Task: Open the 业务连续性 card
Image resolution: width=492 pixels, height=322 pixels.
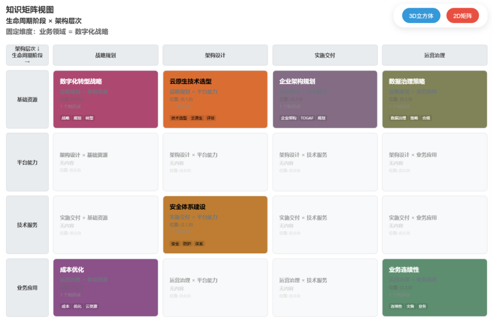Action: click(x=434, y=287)
